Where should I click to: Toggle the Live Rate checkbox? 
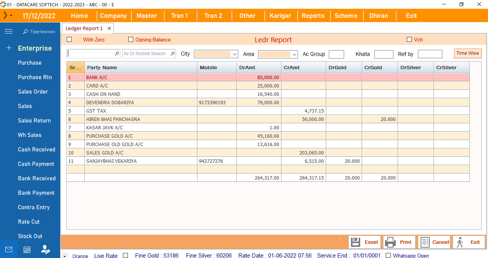125,255
